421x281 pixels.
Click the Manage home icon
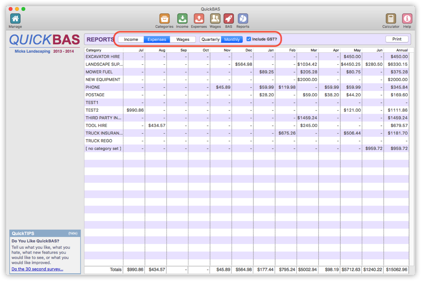(x=15, y=18)
